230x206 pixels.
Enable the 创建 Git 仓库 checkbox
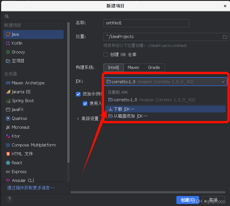point(106,55)
